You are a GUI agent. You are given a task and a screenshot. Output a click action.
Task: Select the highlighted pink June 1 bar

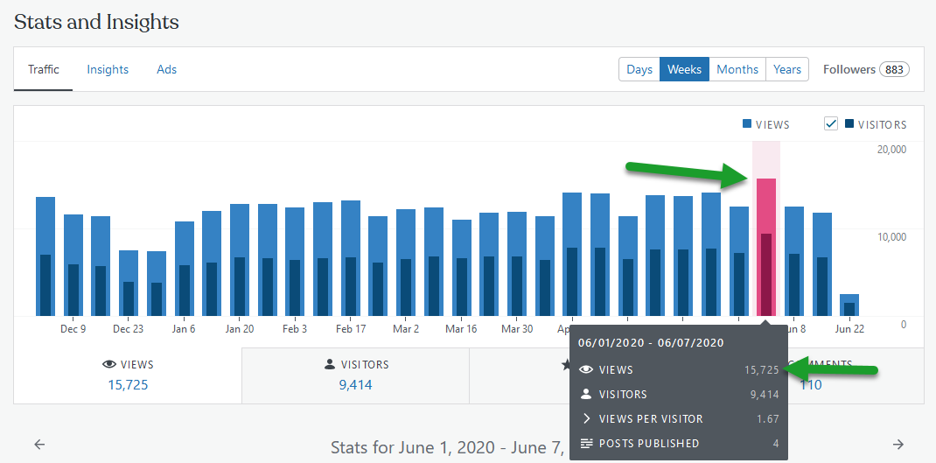pyautogui.click(x=766, y=247)
